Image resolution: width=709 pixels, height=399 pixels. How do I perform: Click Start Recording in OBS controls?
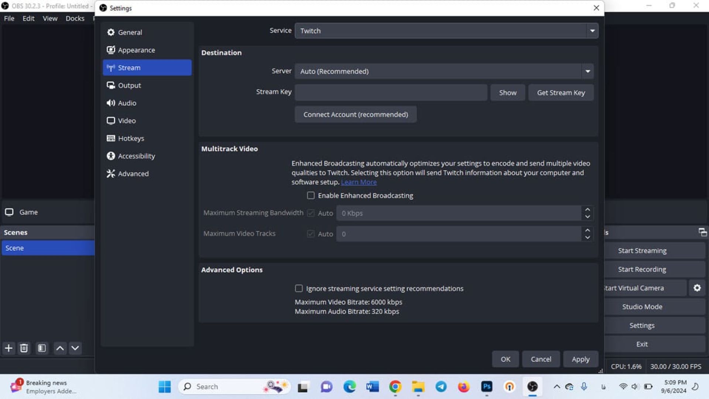click(x=655, y=269)
